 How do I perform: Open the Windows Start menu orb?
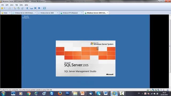pyautogui.click(x=3, y=94)
